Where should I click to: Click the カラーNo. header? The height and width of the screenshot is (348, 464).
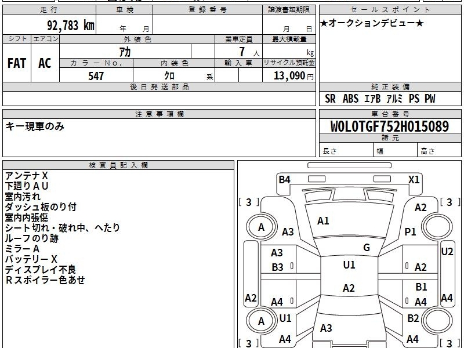96,63
